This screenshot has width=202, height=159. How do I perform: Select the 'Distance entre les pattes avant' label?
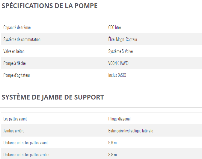[26, 143]
